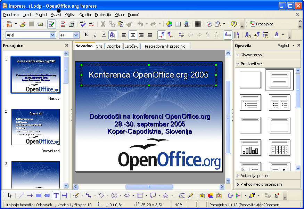Open the Arial font name dropdown
Screen dimensions: 304x209
click(x=53, y=35)
